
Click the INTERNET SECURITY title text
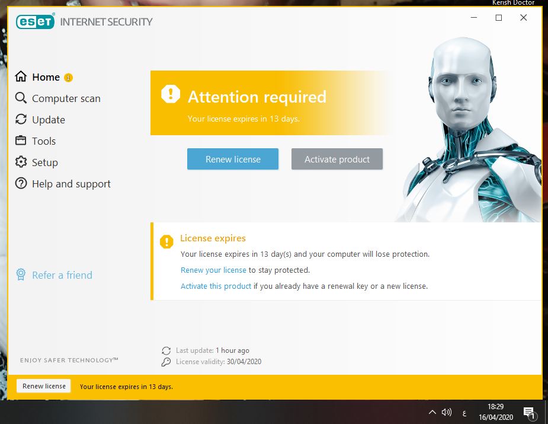(x=106, y=22)
